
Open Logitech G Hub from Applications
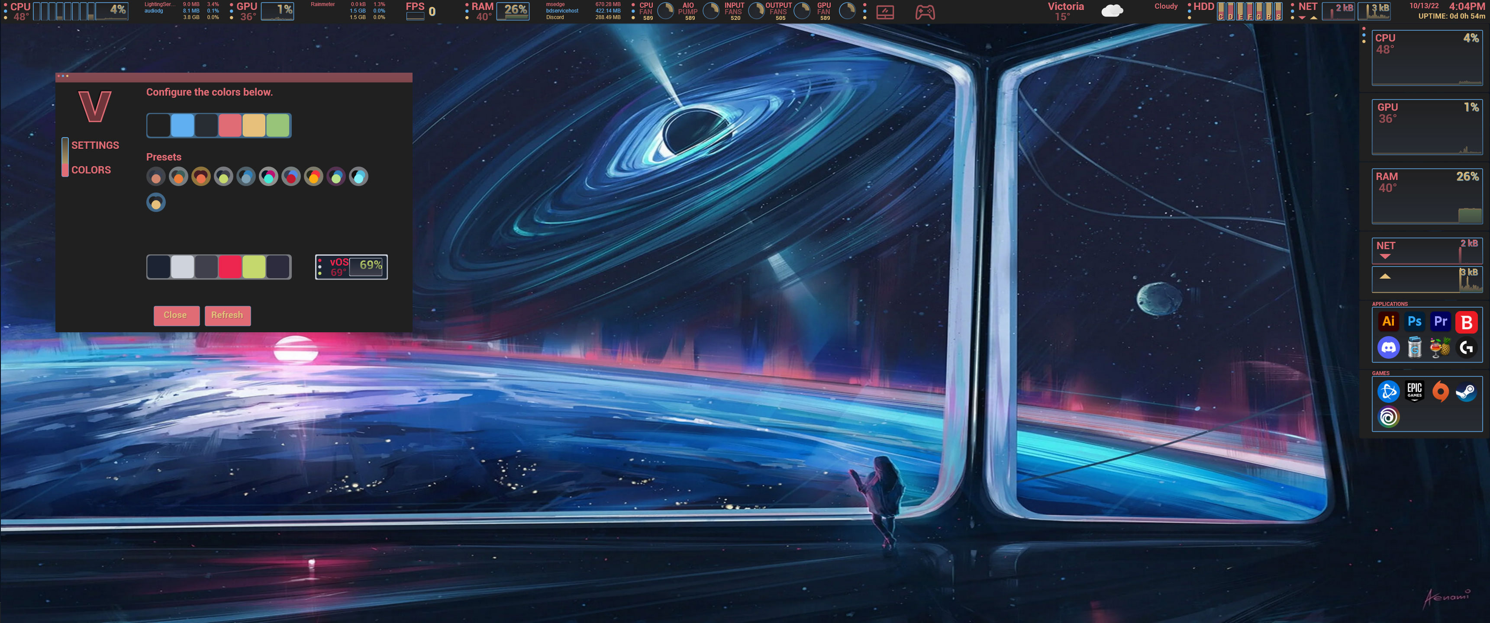(1467, 347)
